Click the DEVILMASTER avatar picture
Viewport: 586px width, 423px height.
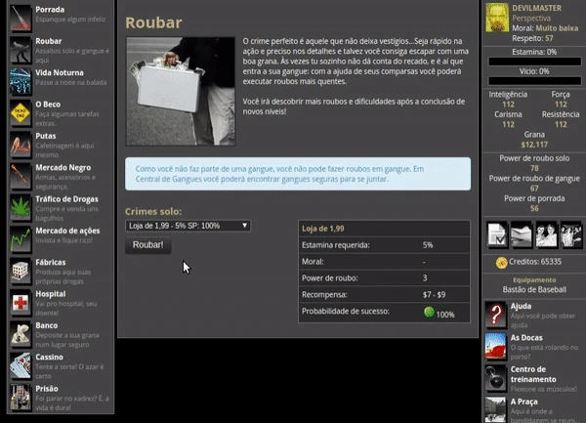tap(497, 18)
